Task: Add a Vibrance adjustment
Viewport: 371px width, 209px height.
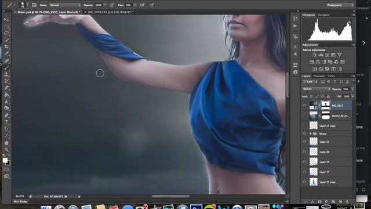Action: coord(333,55)
